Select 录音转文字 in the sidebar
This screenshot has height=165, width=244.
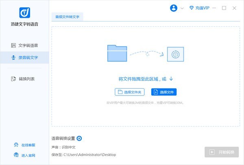click(x=24, y=57)
